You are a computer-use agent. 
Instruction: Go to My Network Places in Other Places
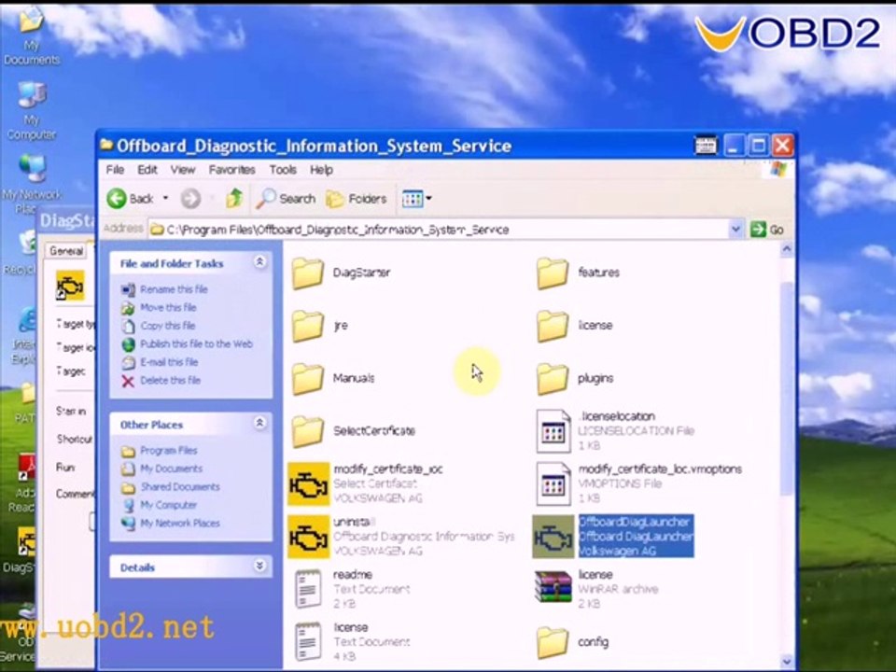[180, 524]
